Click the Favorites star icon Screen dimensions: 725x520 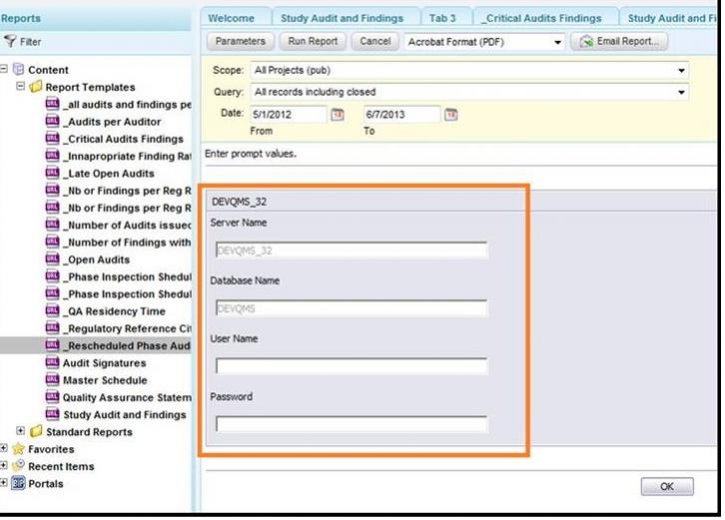[19, 448]
